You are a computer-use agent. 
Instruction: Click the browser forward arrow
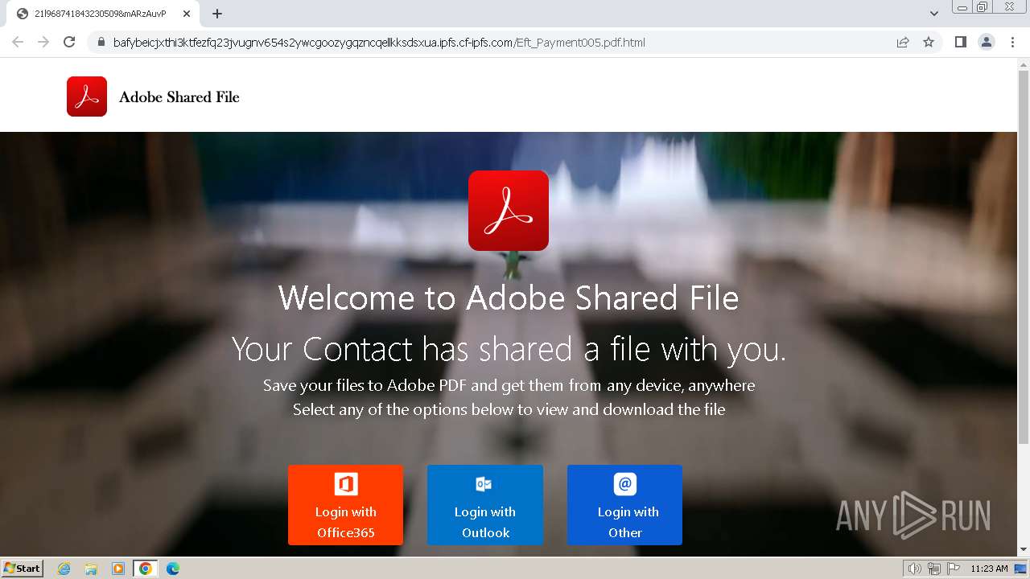point(43,42)
